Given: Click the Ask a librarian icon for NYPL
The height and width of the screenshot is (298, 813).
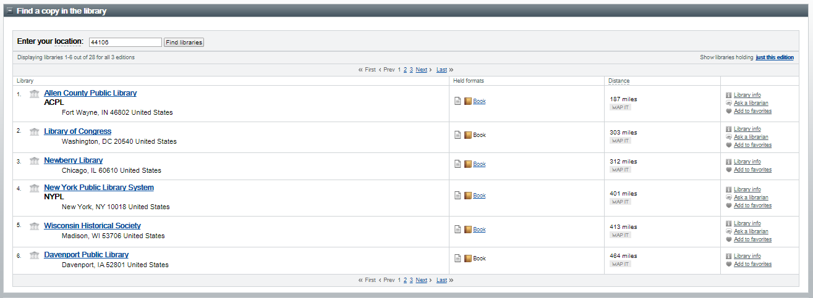Looking at the screenshot, I should [729, 197].
